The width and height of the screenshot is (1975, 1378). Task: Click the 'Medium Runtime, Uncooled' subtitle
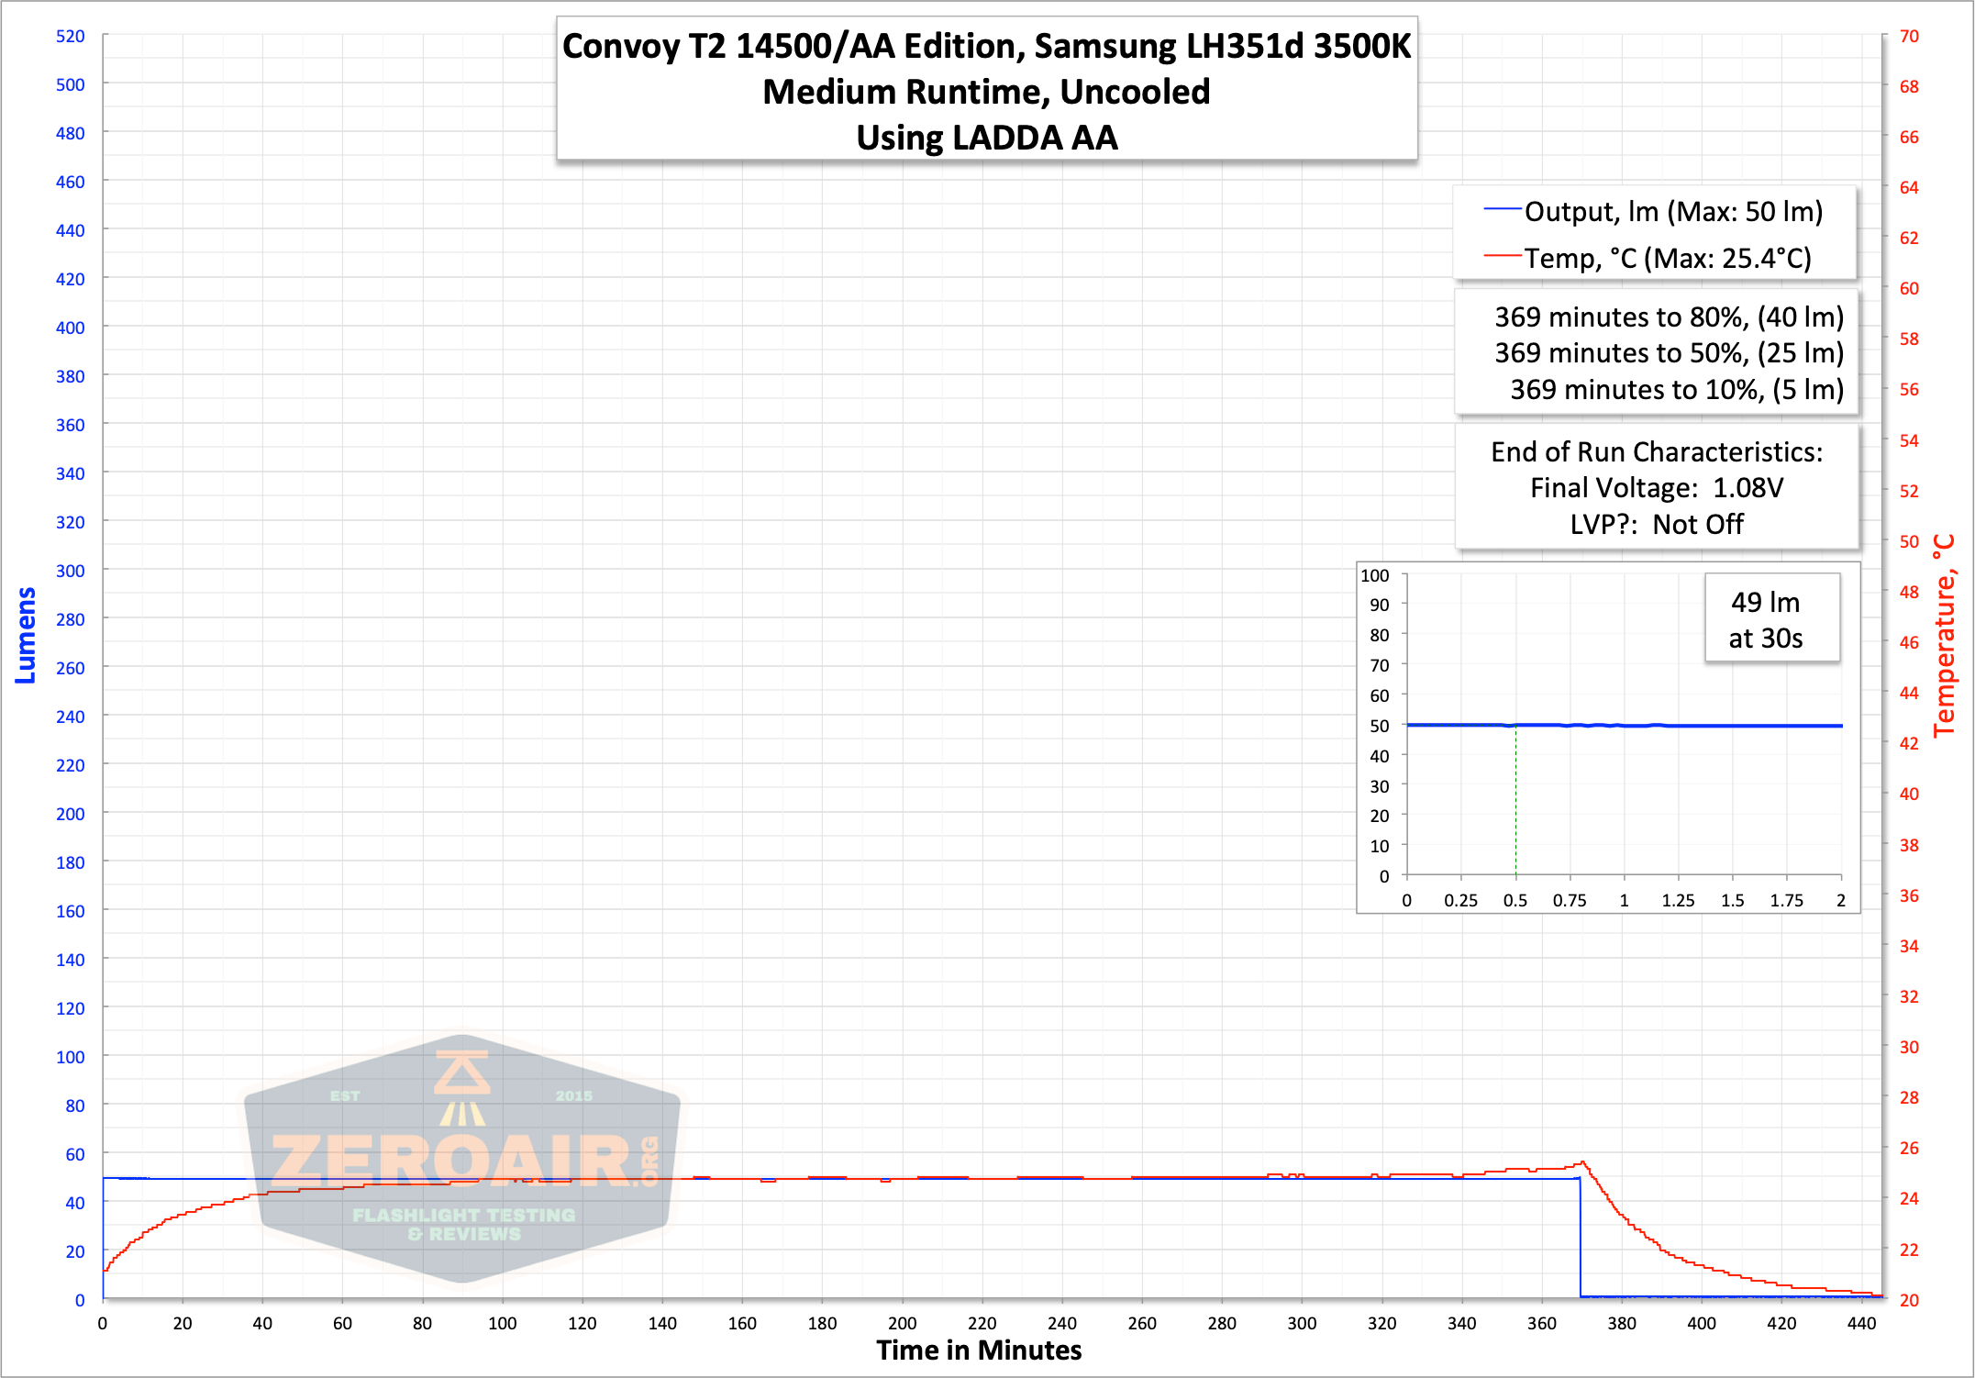[x=986, y=92]
